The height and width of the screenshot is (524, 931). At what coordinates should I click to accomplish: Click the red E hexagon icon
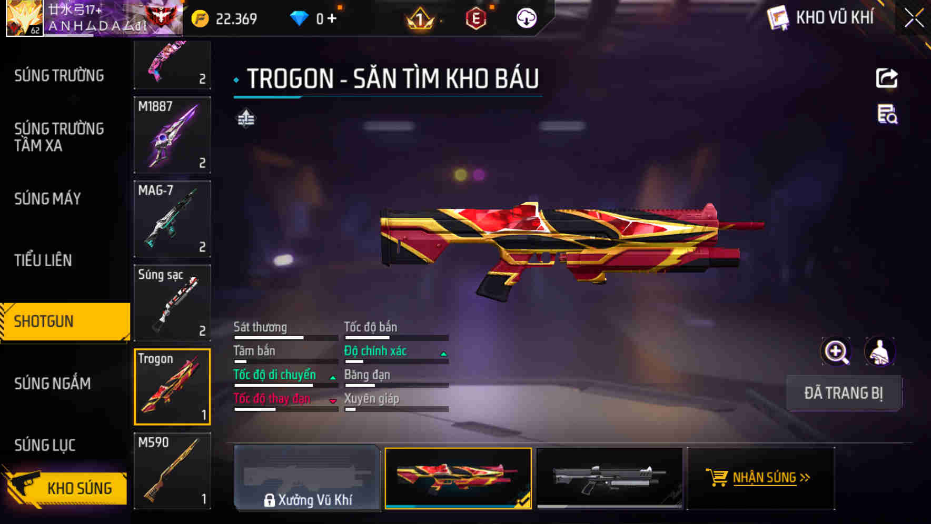[476, 19]
